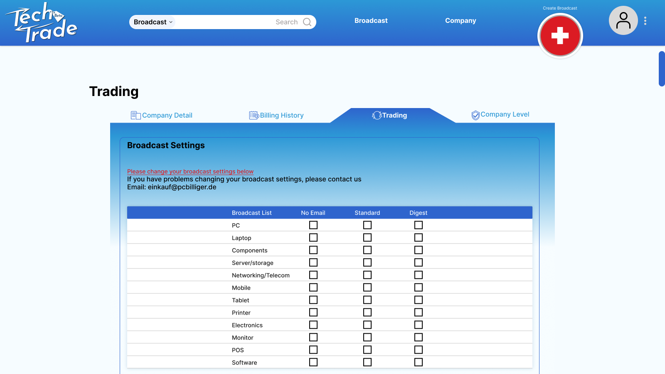Check No Email for PC

click(313, 225)
